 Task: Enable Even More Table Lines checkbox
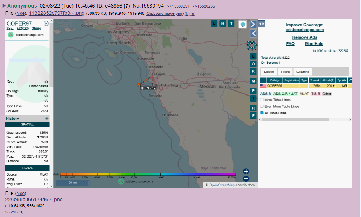262,106
